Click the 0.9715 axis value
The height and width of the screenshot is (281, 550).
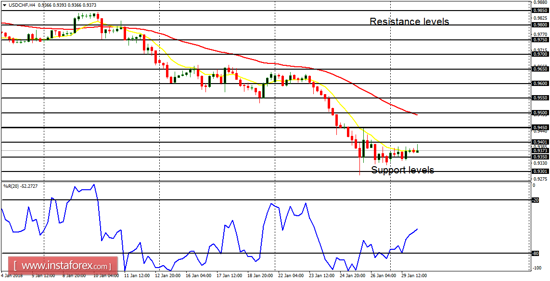point(540,50)
